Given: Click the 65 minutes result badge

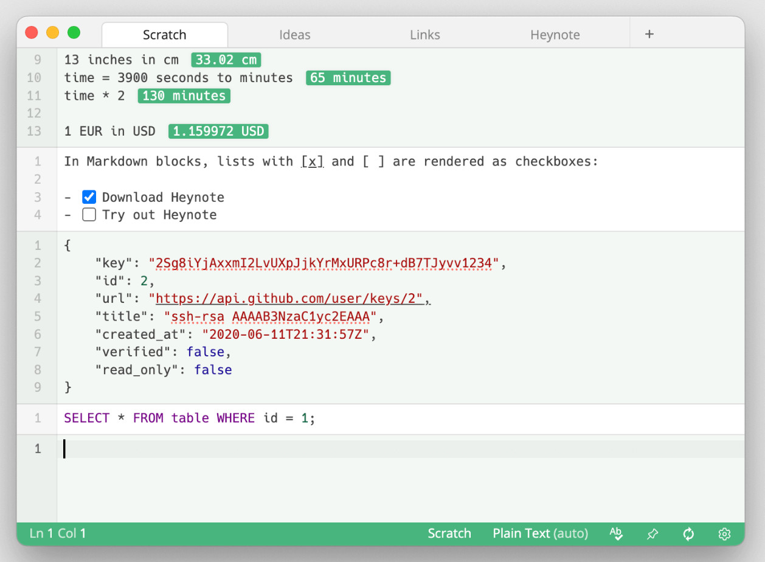Looking at the screenshot, I should (348, 78).
